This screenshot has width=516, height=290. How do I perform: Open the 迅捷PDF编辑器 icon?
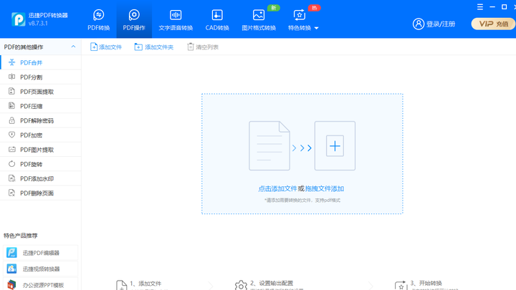coord(12,253)
